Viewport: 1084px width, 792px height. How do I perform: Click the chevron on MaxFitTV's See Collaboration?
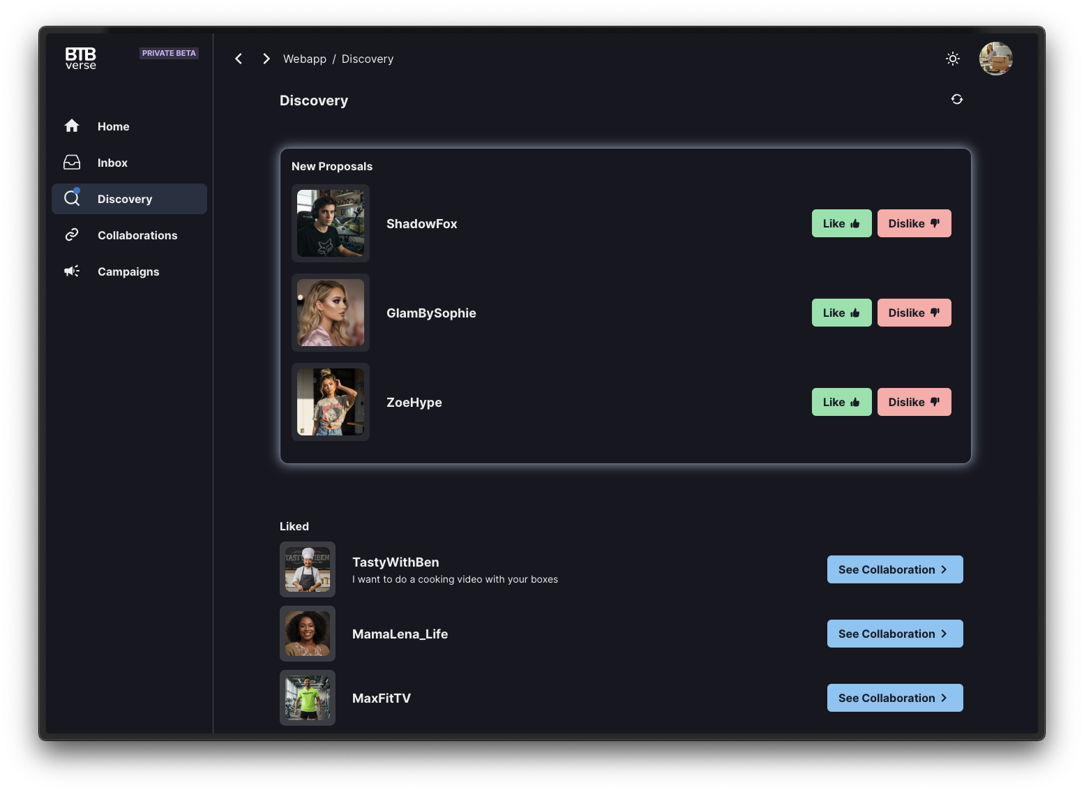click(946, 698)
